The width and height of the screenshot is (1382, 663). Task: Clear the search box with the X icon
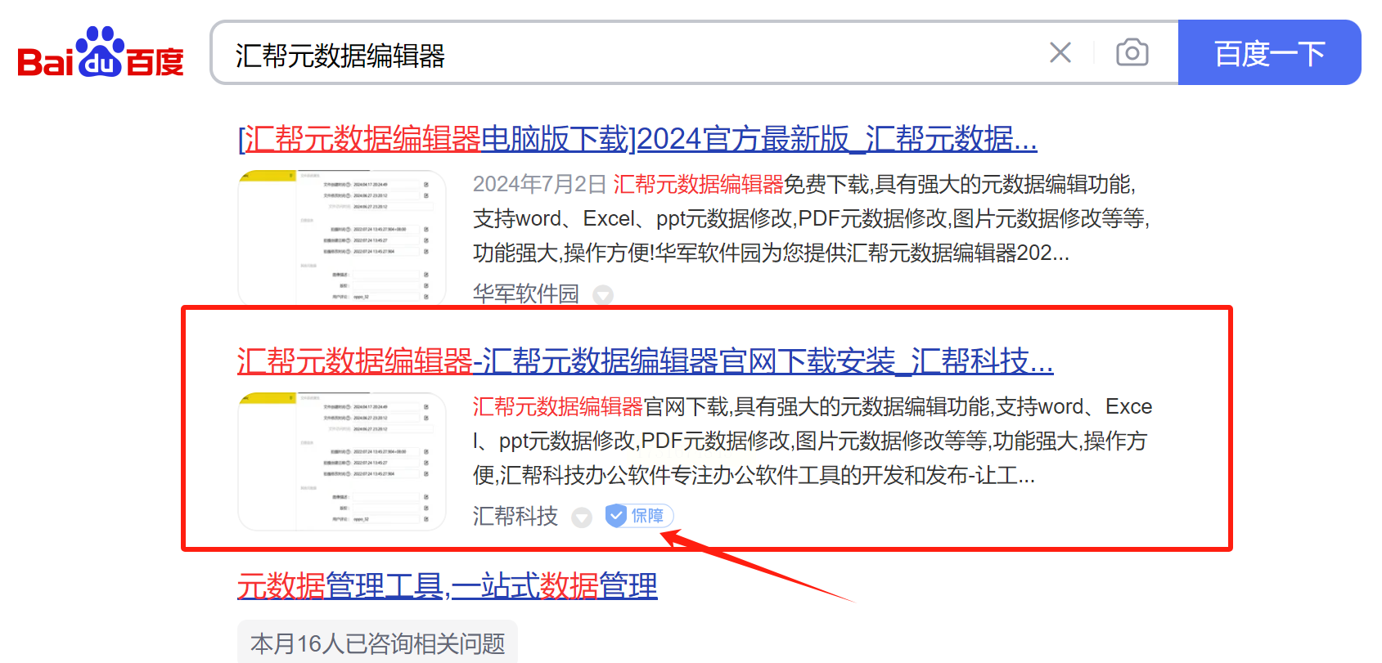pos(1060,53)
